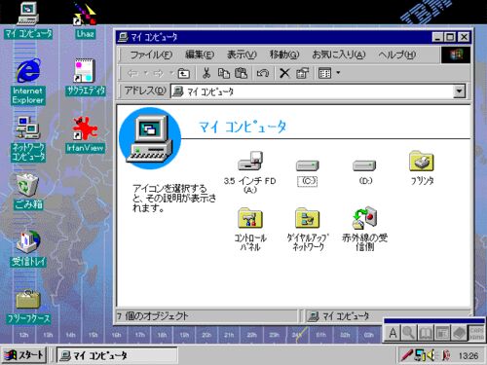The width and height of the screenshot is (487, 365).
Task: Click the マイ コンピュータ taskbar button
Action: (x=117, y=355)
